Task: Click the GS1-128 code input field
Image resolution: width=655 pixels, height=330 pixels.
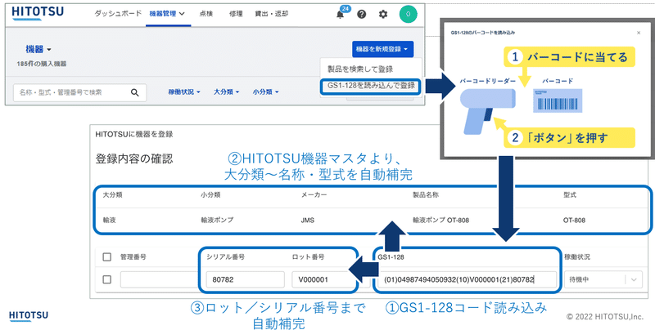Action: pos(468,279)
